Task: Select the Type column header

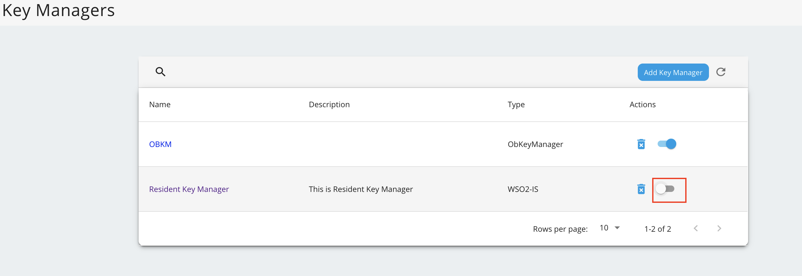Action: (516, 105)
